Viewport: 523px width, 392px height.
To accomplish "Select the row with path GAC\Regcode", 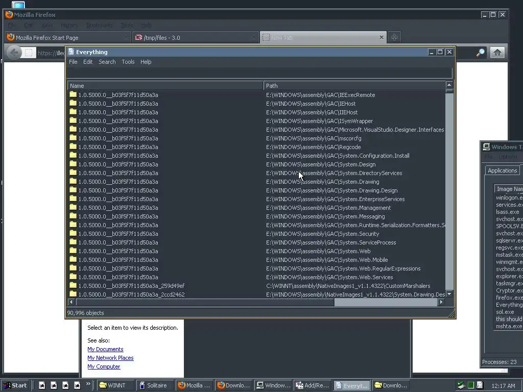I will coord(256,147).
